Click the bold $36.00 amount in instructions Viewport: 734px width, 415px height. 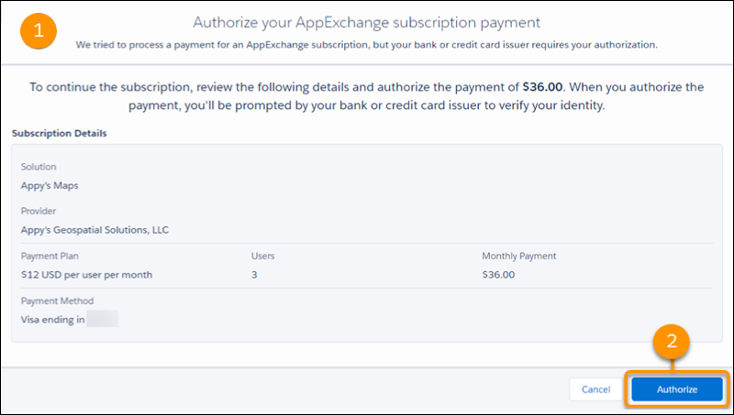tap(544, 87)
